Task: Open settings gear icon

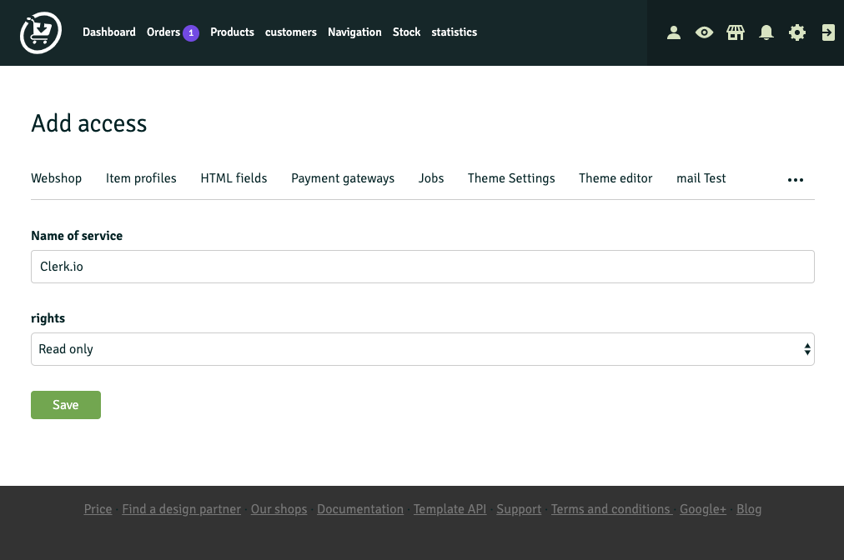Action: pos(797,32)
